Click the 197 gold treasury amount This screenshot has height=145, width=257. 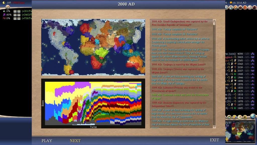(x=9, y=3)
